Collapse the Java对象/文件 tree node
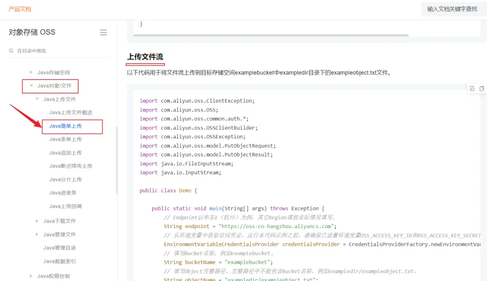The height and width of the screenshot is (281, 487). point(31,86)
